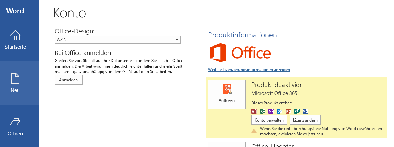Click the PowerPoint app icon

[x=288, y=111]
